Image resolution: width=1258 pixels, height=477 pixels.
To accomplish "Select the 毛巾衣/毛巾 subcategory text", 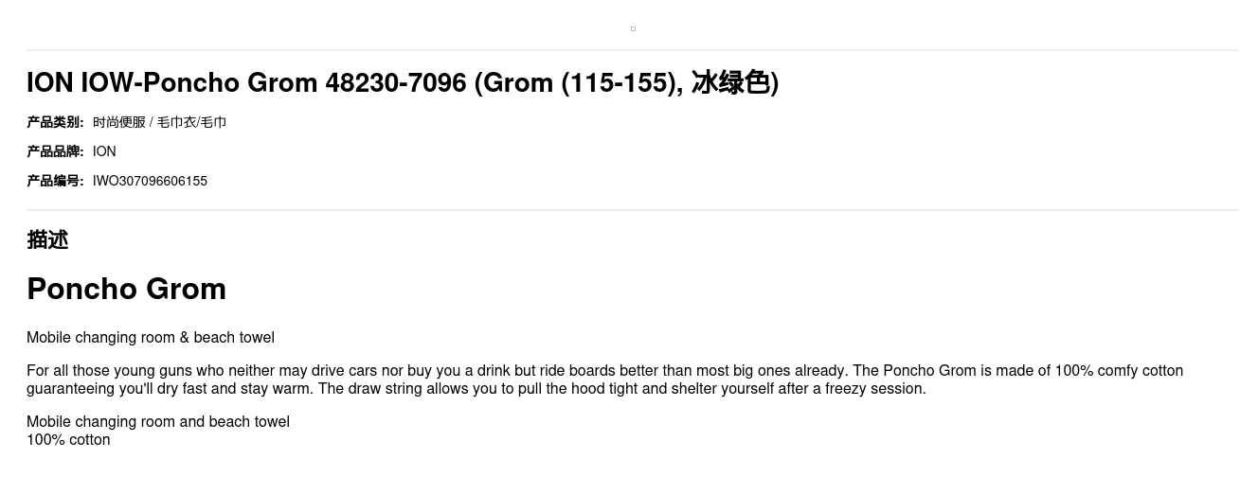I will [x=191, y=122].
